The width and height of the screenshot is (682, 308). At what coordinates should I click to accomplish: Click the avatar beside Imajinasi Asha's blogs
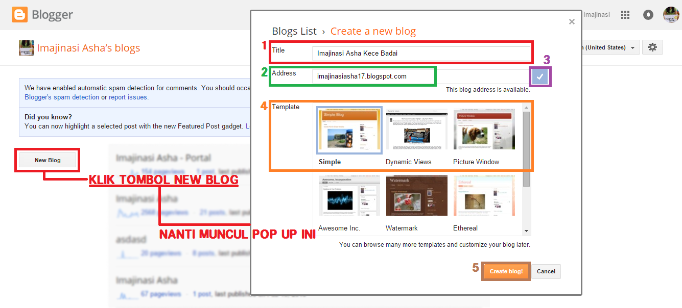[x=26, y=47]
